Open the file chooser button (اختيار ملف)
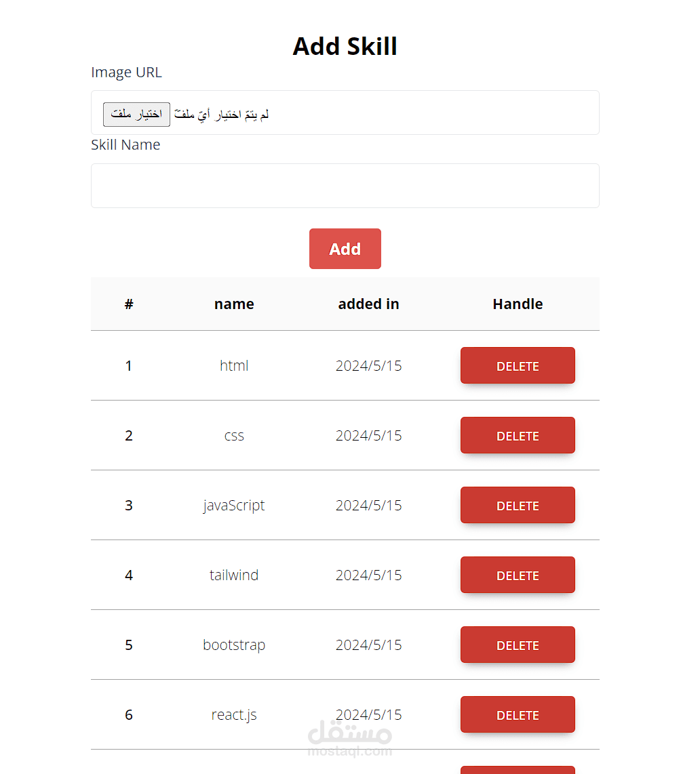The height and width of the screenshot is (774, 700). pos(136,115)
